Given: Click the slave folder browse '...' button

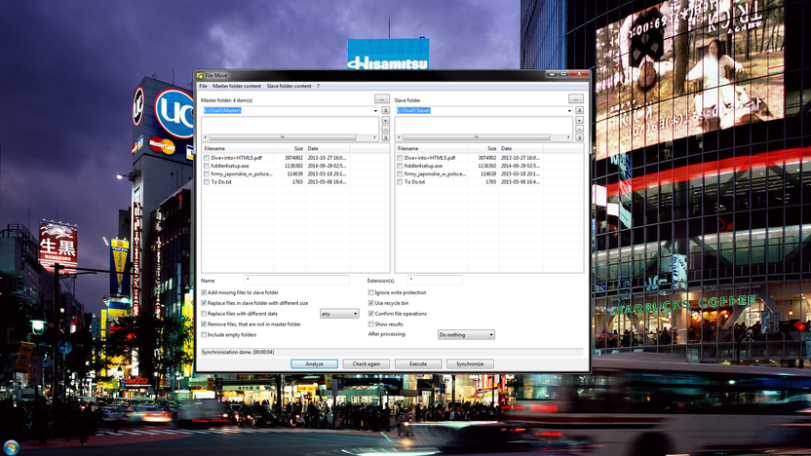Looking at the screenshot, I should (576, 99).
